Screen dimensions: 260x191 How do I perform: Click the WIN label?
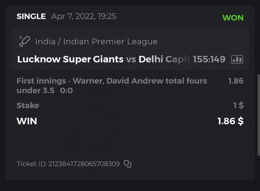tap(27, 121)
